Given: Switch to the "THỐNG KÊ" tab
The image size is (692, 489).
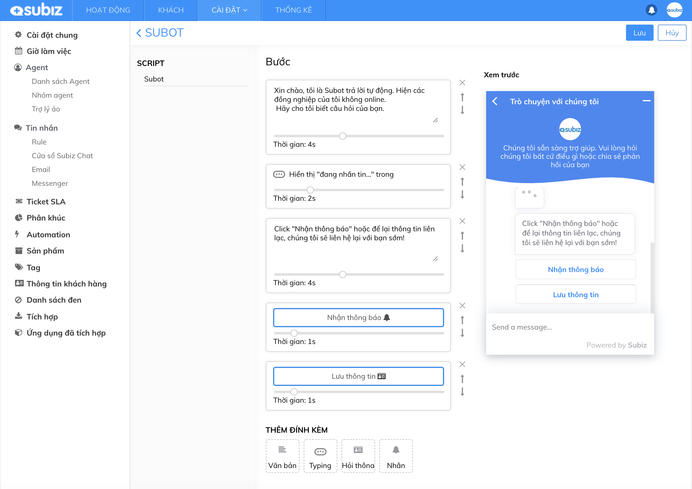Looking at the screenshot, I should [x=293, y=10].
